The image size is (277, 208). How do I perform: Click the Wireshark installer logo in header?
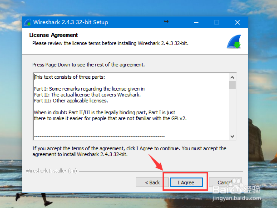234,41
